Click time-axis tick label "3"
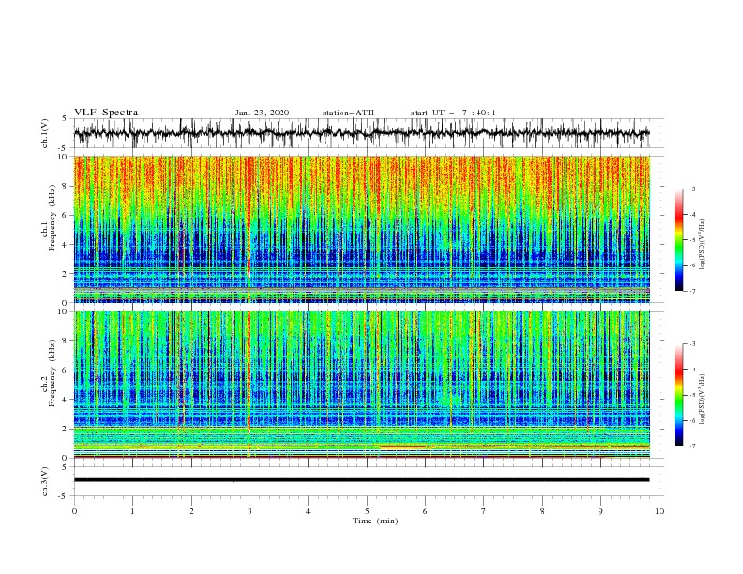This screenshot has height=574, width=743. coord(250,511)
